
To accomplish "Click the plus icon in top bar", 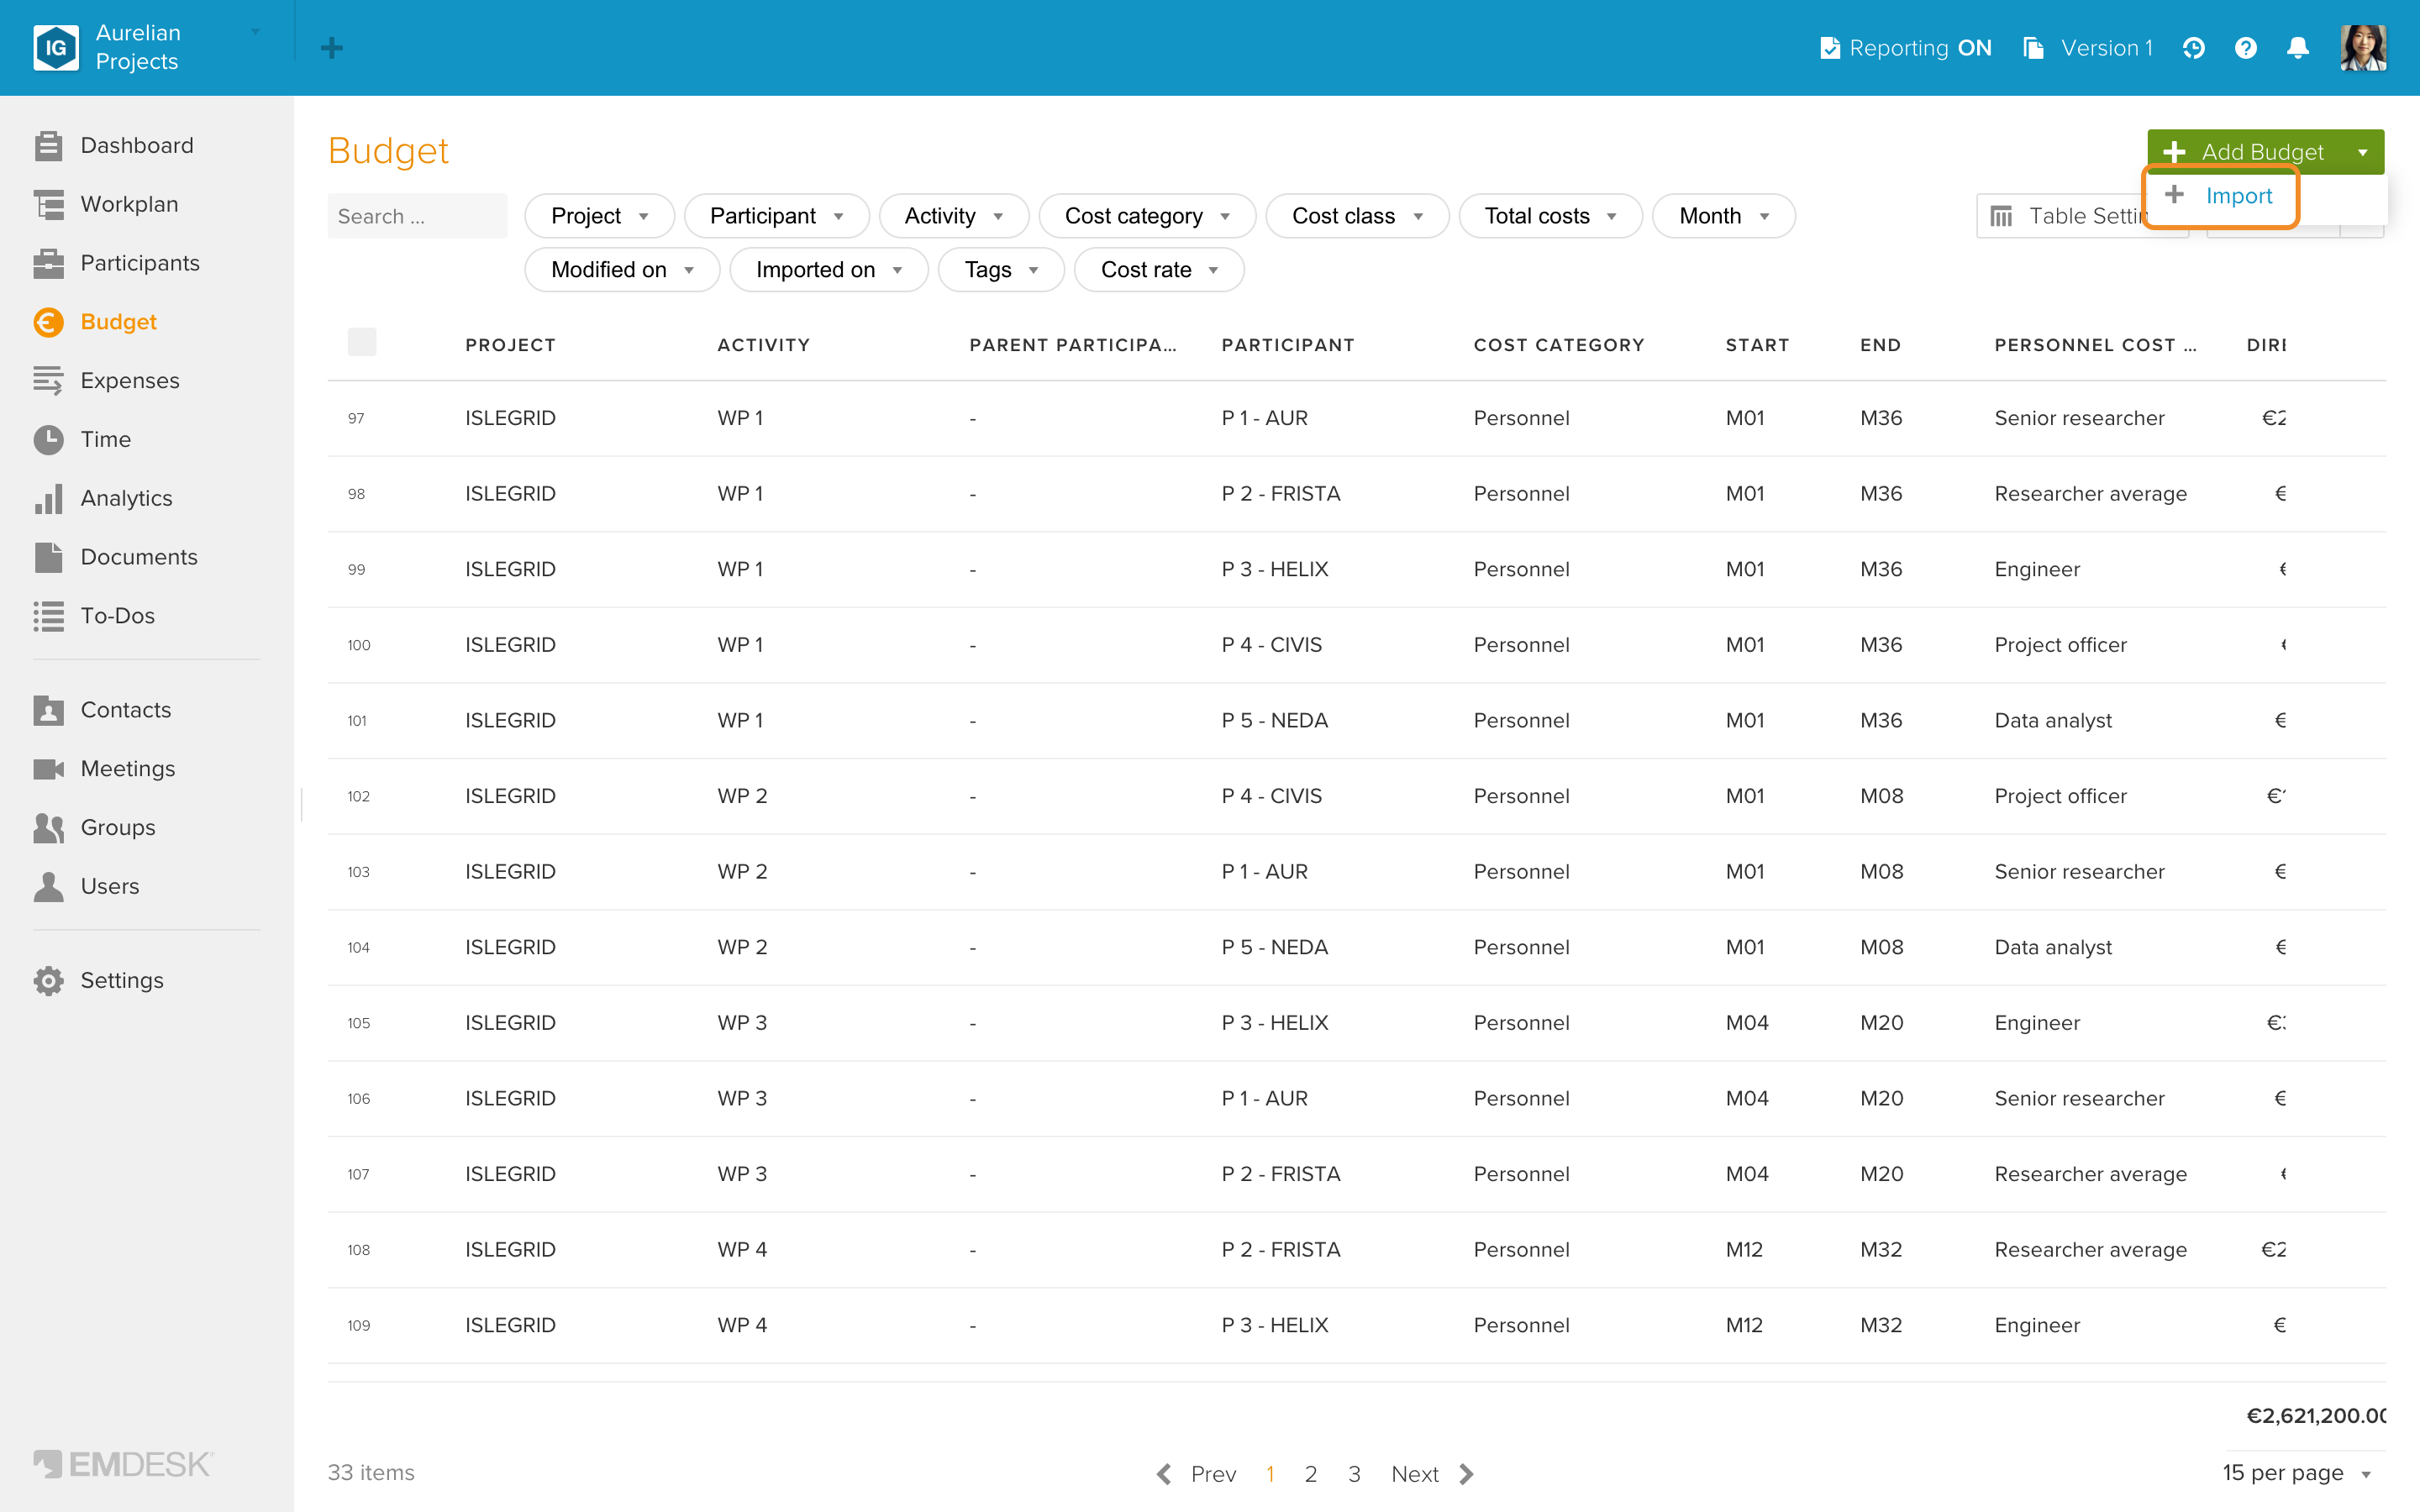I will pos(332,48).
